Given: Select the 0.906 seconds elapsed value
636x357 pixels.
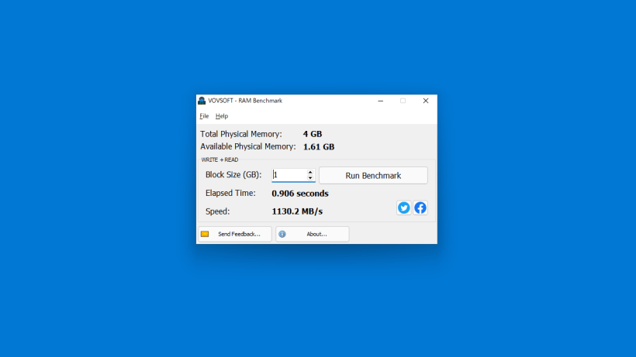Looking at the screenshot, I should tap(300, 194).
